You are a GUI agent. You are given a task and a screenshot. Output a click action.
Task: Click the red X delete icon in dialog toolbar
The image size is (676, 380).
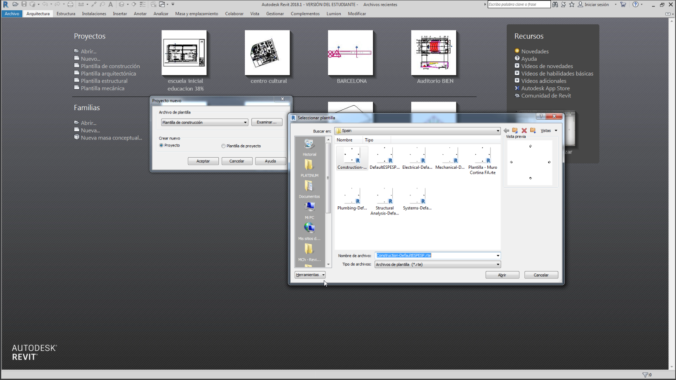524,130
